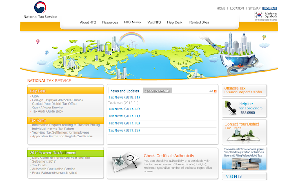Image resolution: width=300 pixels, height=194 pixels.
Task: Open Tax News (2017.12)
Action: tap(124, 109)
